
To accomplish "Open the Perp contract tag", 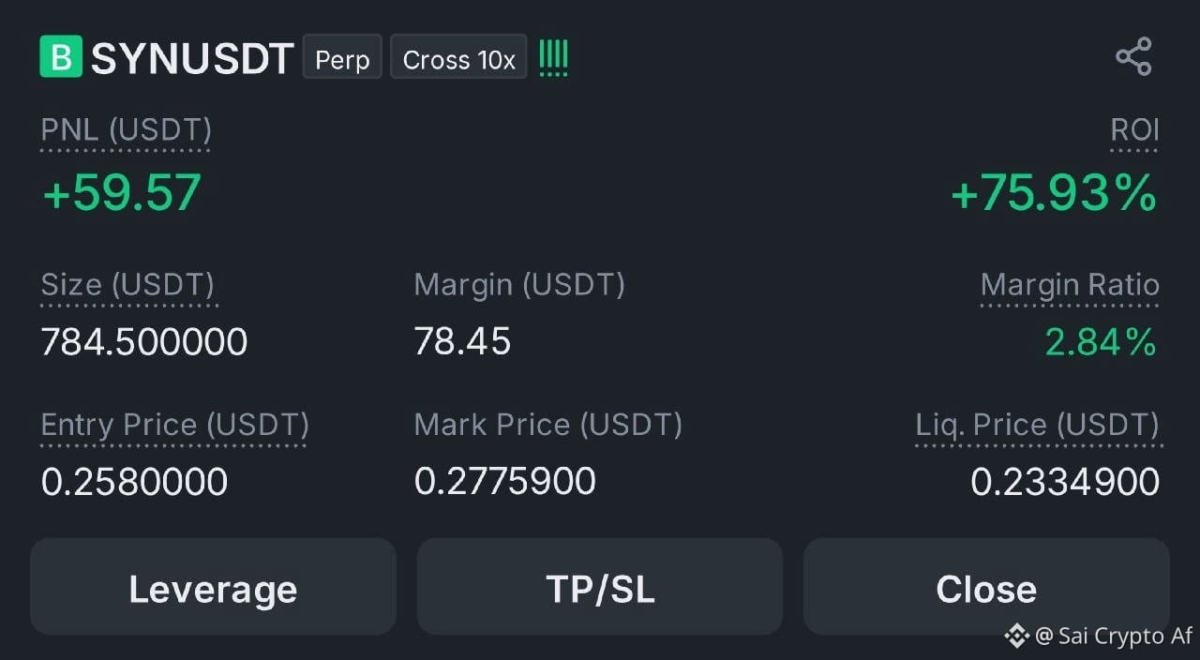I will click(x=342, y=57).
